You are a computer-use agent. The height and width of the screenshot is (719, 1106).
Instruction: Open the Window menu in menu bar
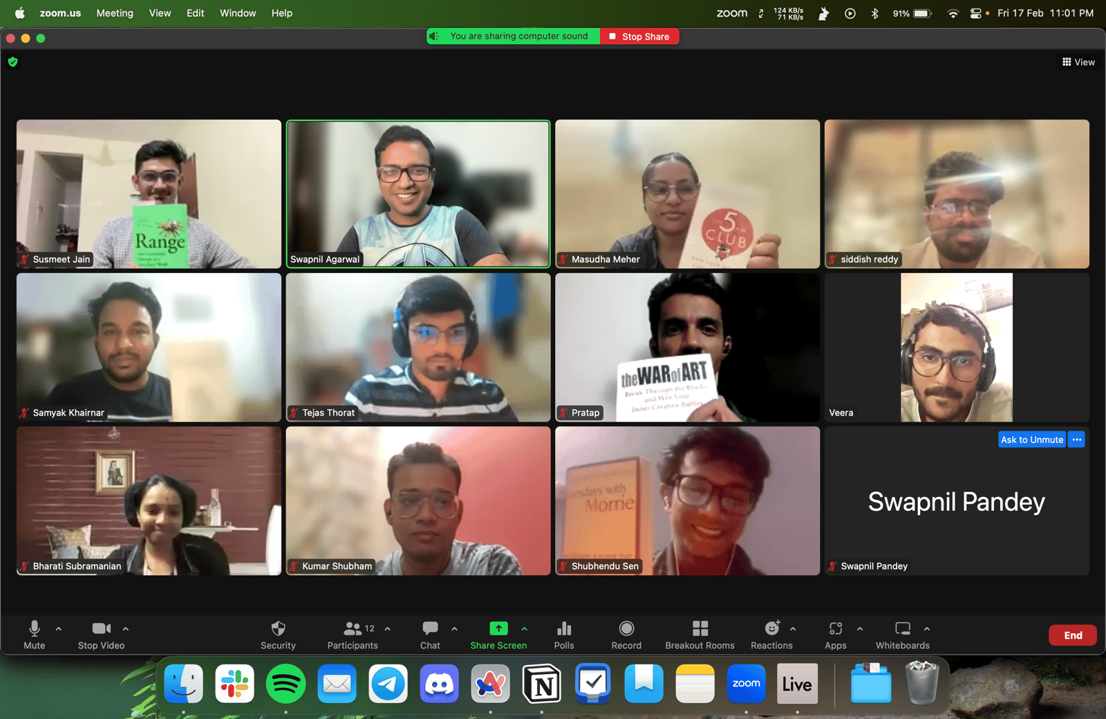pyautogui.click(x=238, y=13)
